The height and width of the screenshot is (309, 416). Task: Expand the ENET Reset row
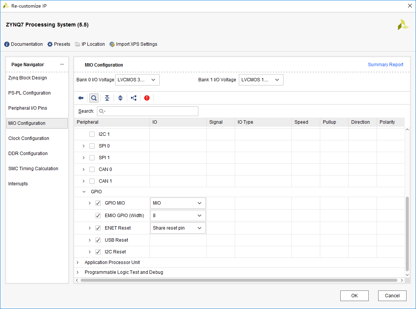90,228
